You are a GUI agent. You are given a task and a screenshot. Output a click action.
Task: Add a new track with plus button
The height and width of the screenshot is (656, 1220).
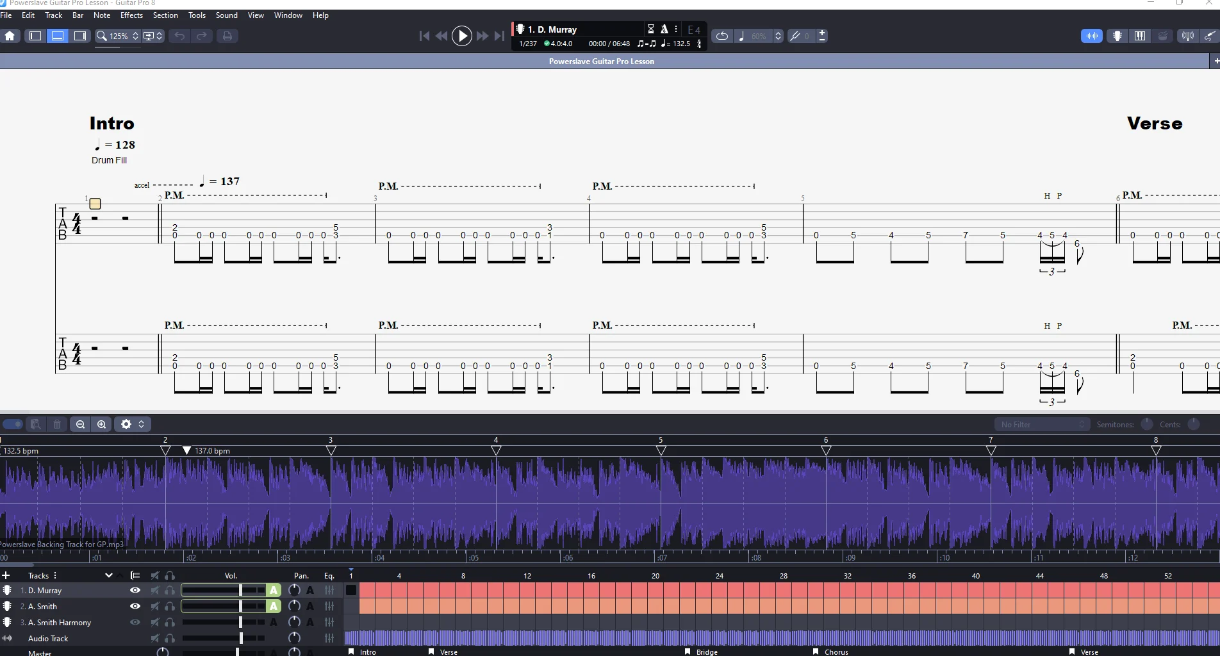6,575
